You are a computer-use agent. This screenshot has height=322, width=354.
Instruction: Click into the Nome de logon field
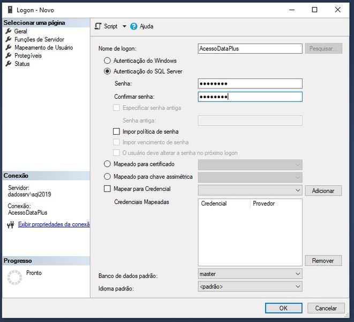pyautogui.click(x=250, y=48)
